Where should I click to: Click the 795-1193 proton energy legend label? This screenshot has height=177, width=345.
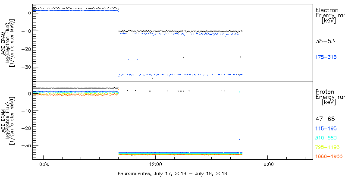[328, 147]
